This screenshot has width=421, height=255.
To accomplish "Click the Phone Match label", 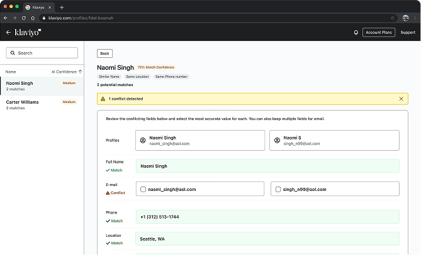I will click(115, 221).
